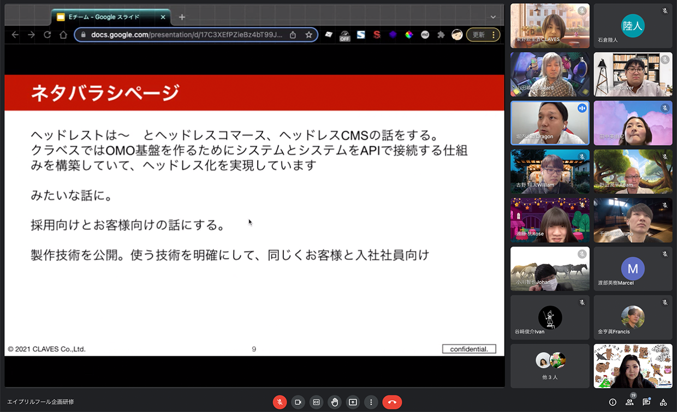Click the present screen button
677x412 pixels.
click(x=353, y=402)
